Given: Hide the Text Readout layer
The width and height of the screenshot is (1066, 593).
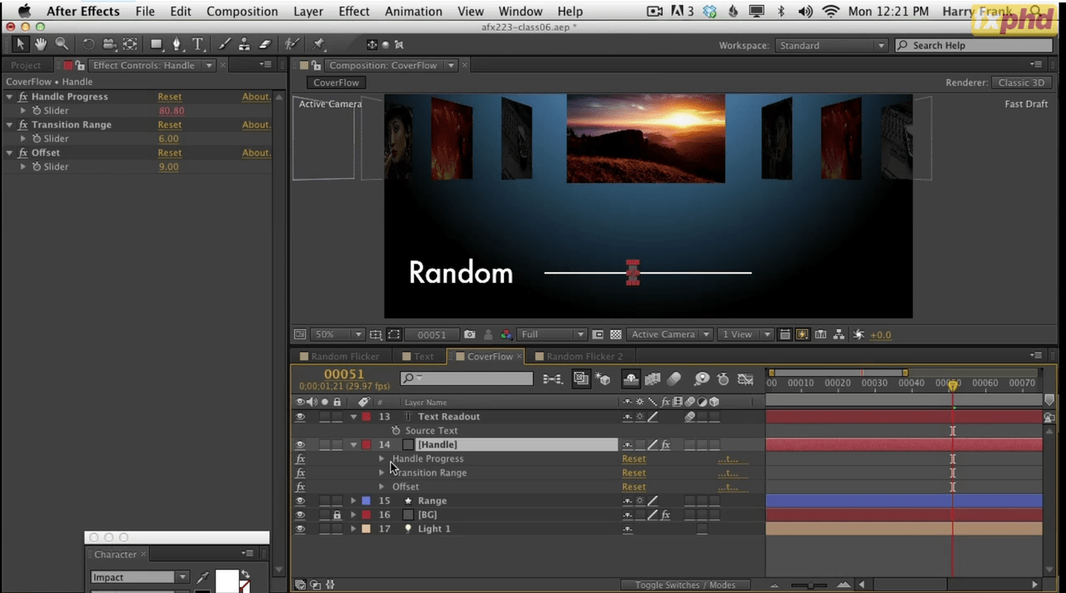Looking at the screenshot, I should pyautogui.click(x=300, y=417).
